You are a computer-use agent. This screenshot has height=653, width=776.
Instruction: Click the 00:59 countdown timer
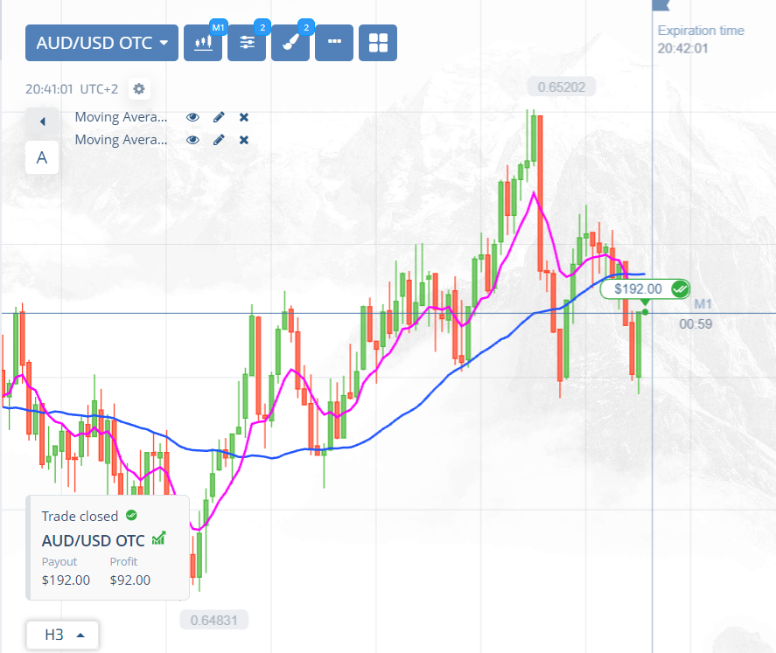click(696, 324)
